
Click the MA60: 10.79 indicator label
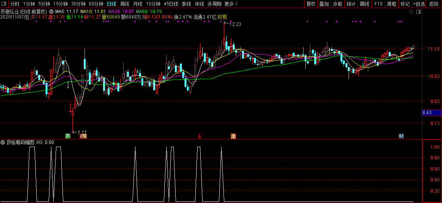pos(149,12)
